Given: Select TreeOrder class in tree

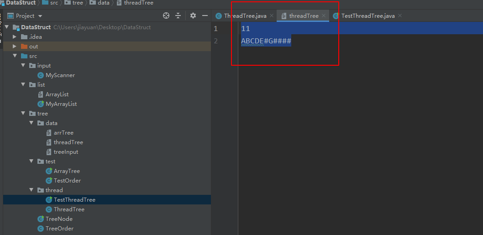Looking at the screenshot, I should [59, 228].
